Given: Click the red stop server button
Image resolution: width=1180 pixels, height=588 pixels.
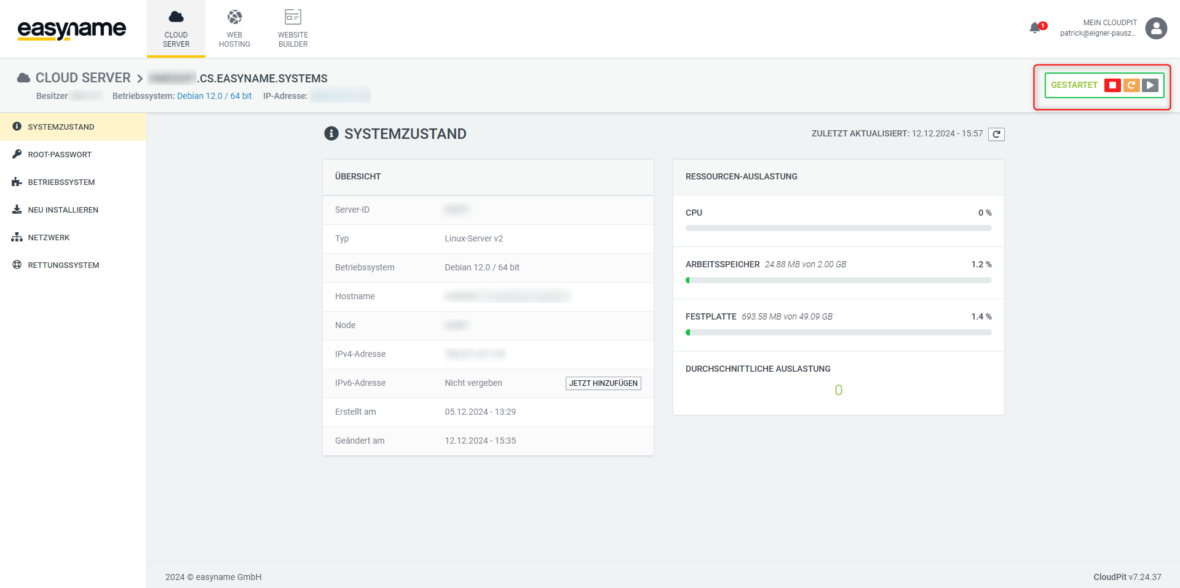Looking at the screenshot, I should pos(1112,85).
